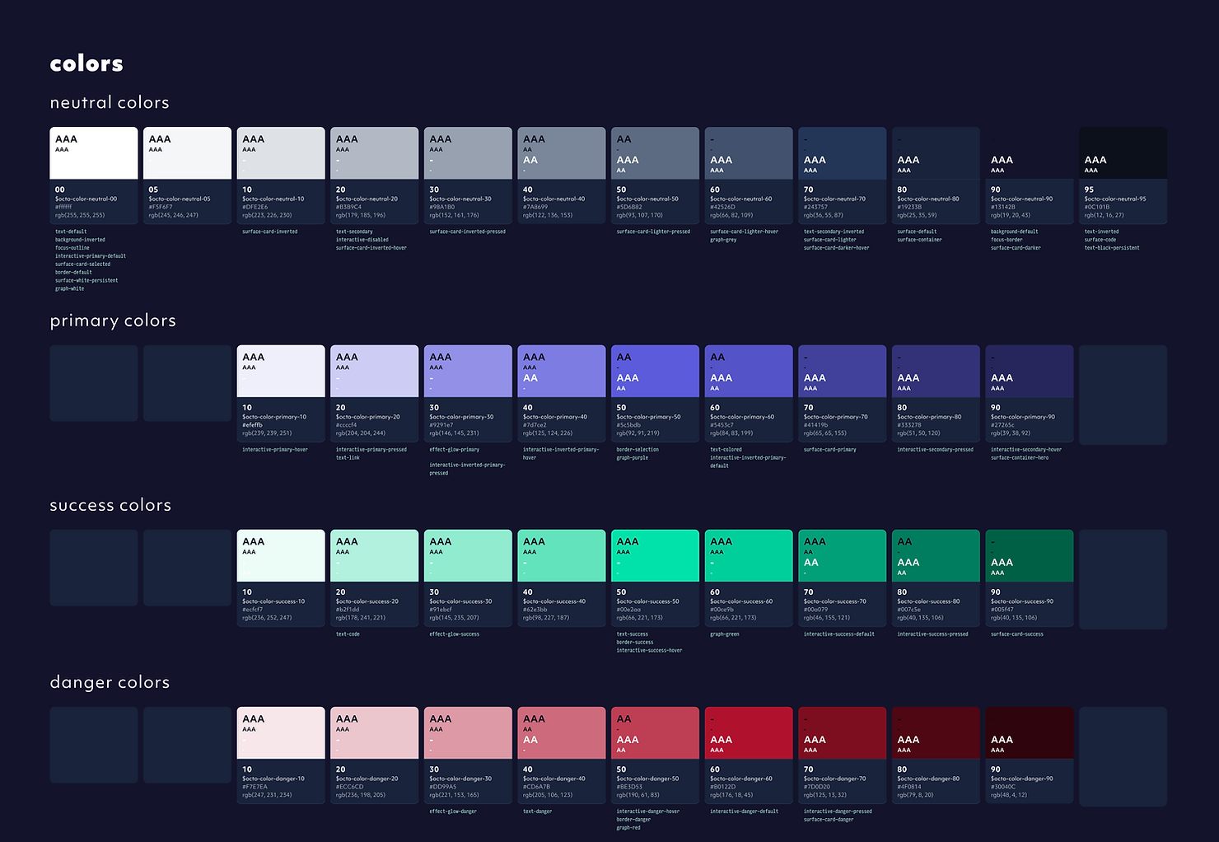This screenshot has width=1219, height=842.
Task: Select the $octo-color-primary-50 purple swatch
Action: pos(655,371)
